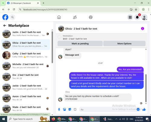Click the taskbar search box
The width and height of the screenshot is (151, 122).
coord(28,119)
